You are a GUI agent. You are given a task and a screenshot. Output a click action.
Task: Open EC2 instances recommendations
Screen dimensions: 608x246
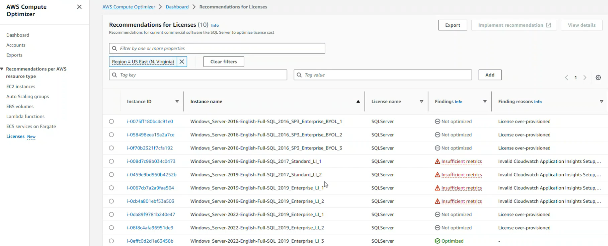pyautogui.click(x=21, y=87)
